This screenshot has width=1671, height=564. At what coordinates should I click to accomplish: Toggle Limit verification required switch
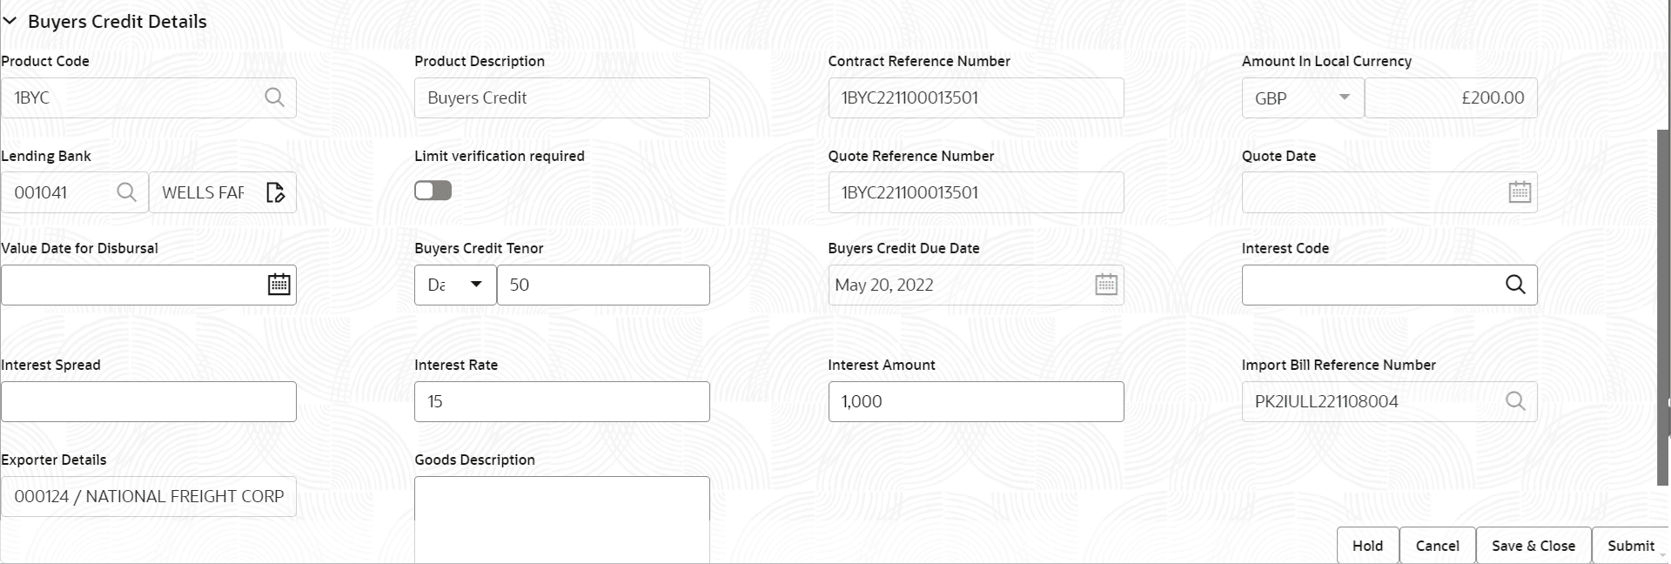(433, 191)
